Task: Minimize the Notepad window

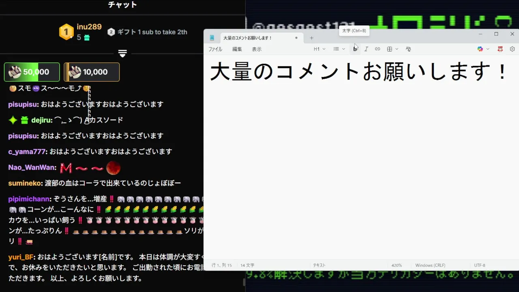Action: (x=480, y=34)
